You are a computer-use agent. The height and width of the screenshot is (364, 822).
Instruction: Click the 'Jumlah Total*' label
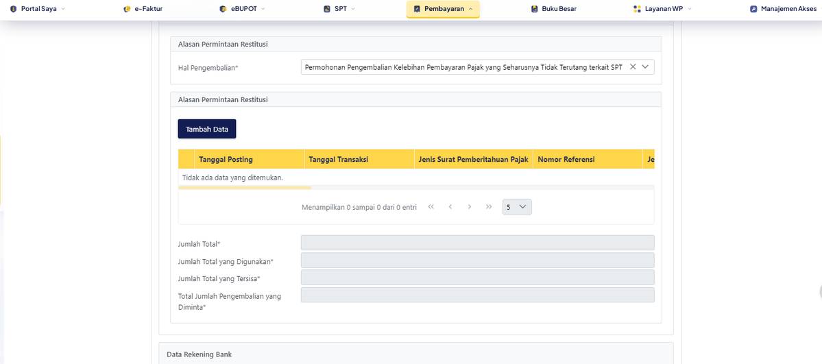click(200, 244)
